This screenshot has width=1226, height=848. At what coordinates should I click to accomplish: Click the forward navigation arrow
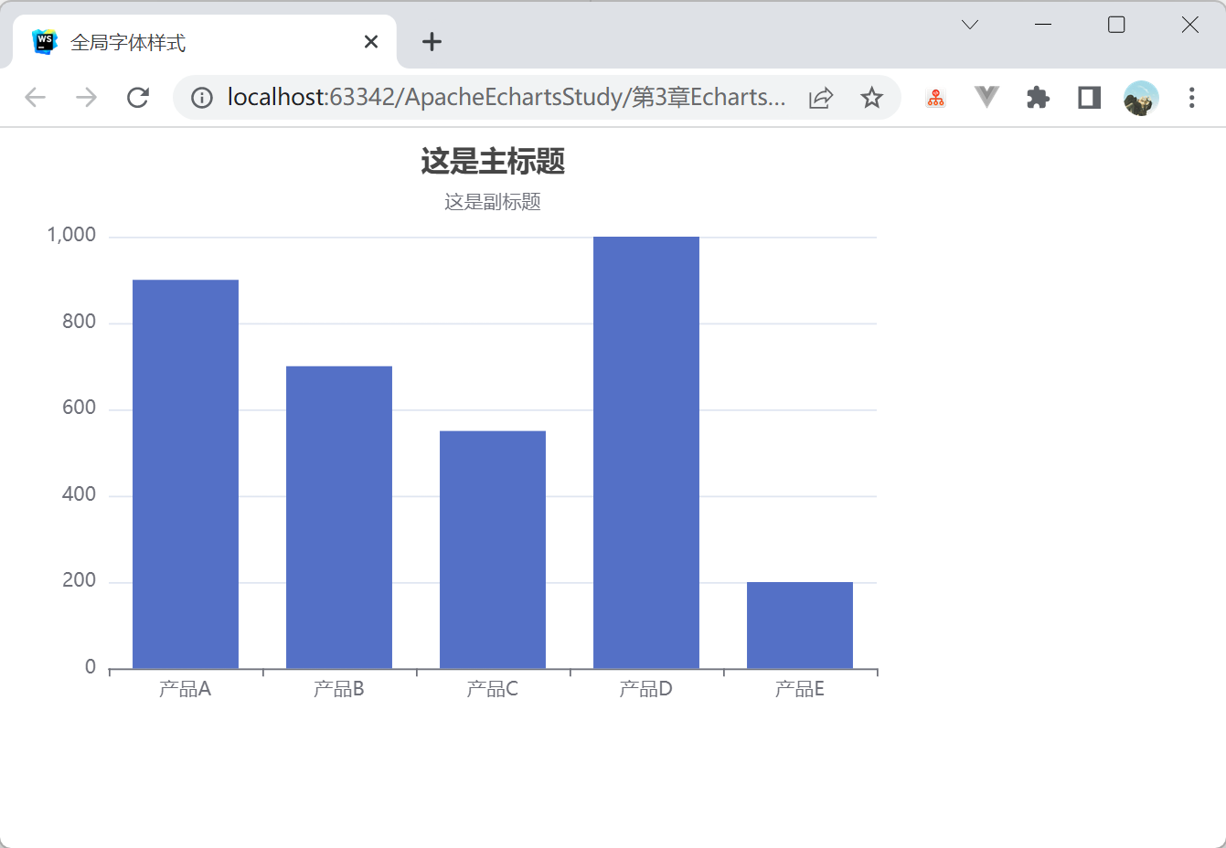86,97
